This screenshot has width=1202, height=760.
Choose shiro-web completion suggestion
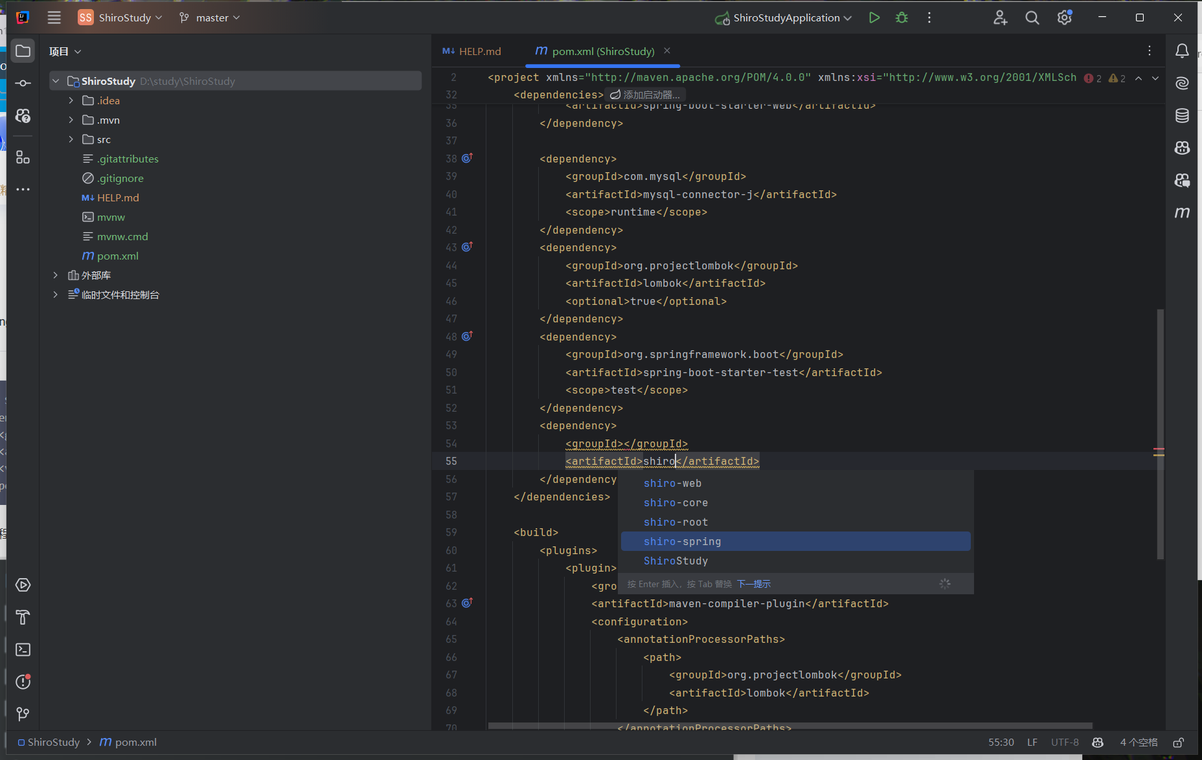click(796, 484)
